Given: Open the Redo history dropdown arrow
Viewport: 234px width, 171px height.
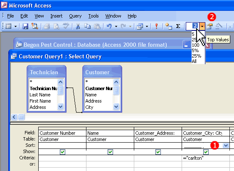Looking at the screenshot, I should (x=130, y=27).
